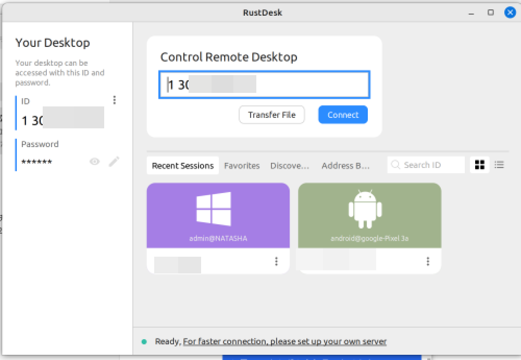
Task: Click the Transfer File button
Action: 271,115
